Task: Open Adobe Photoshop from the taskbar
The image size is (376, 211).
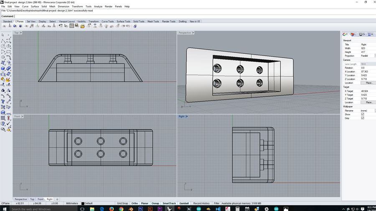Action: [x=140, y=208]
